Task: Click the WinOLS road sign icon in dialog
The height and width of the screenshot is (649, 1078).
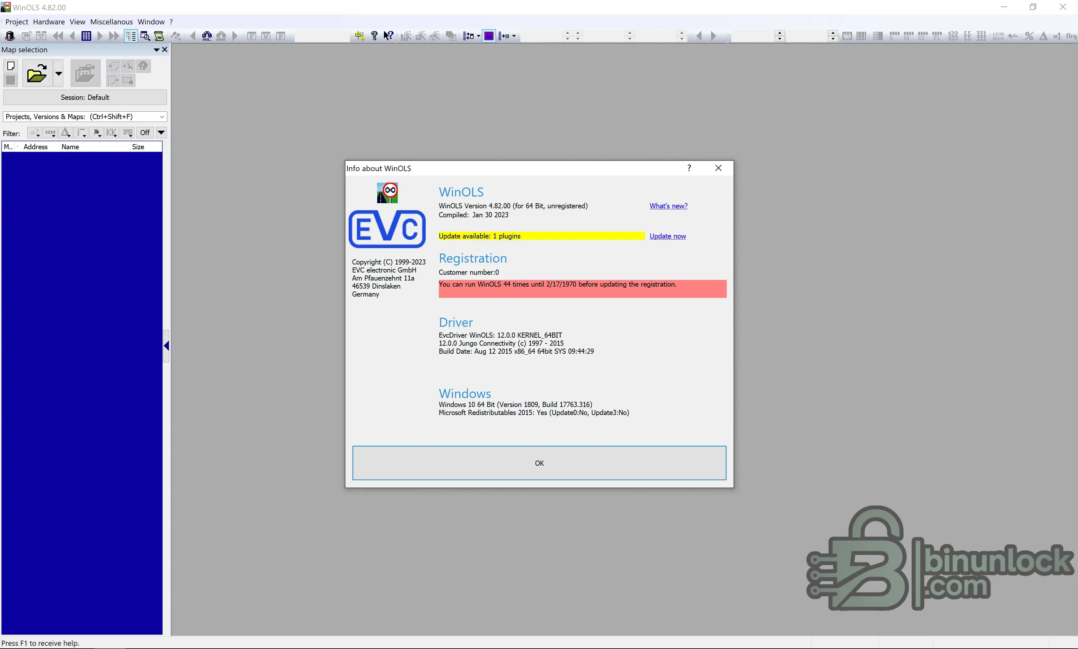Action: click(387, 193)
